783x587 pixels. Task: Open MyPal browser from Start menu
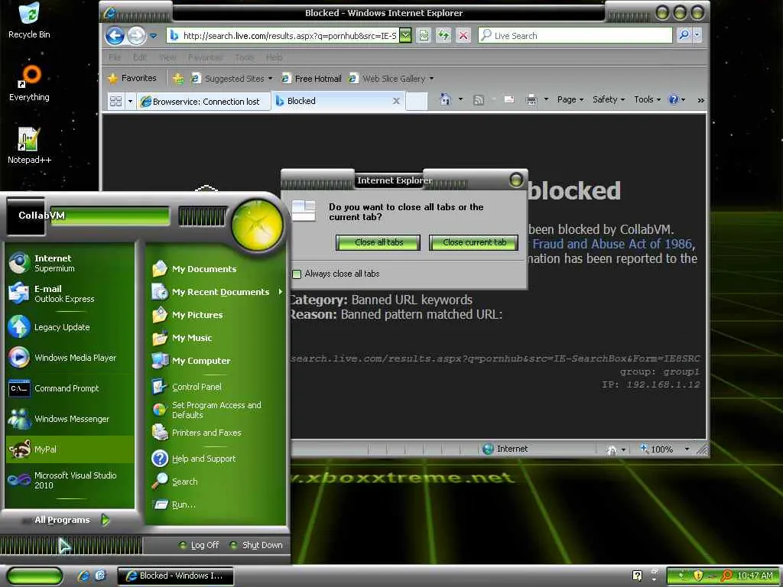(x=70, y=449)
